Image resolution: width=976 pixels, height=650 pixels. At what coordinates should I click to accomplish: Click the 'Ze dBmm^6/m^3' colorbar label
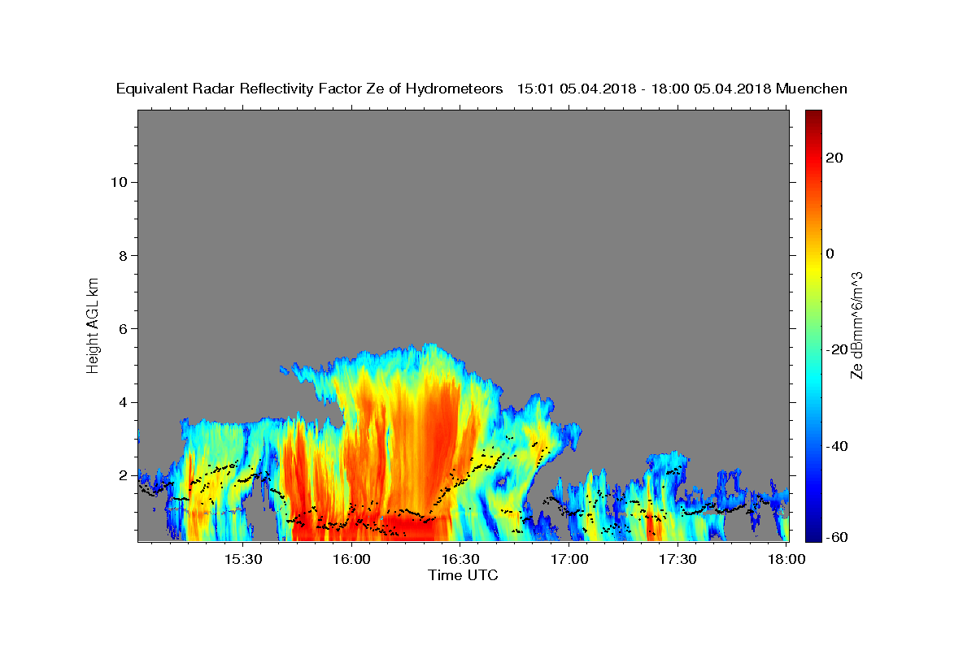[856, 325]
